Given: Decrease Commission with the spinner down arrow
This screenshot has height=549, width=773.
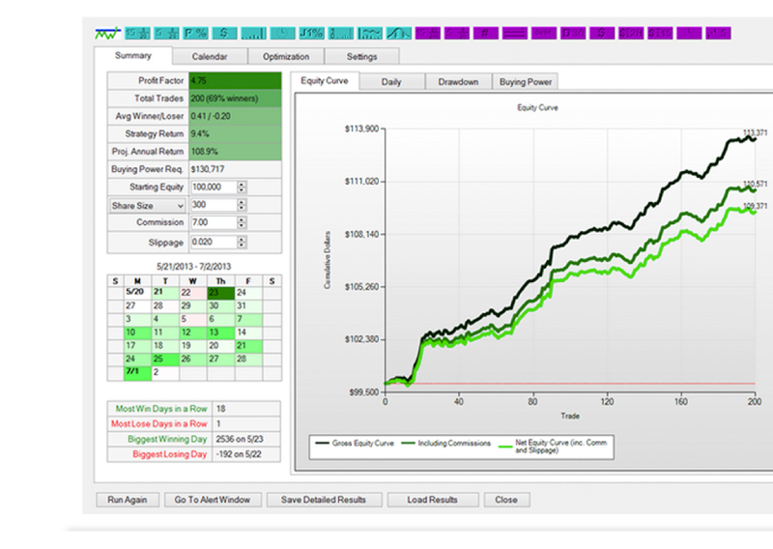Looking at the screenshot, I should (242, 226).
